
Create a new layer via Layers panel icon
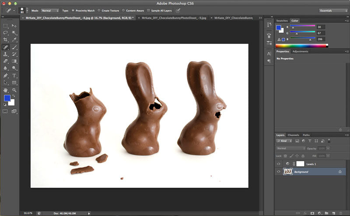334,213
